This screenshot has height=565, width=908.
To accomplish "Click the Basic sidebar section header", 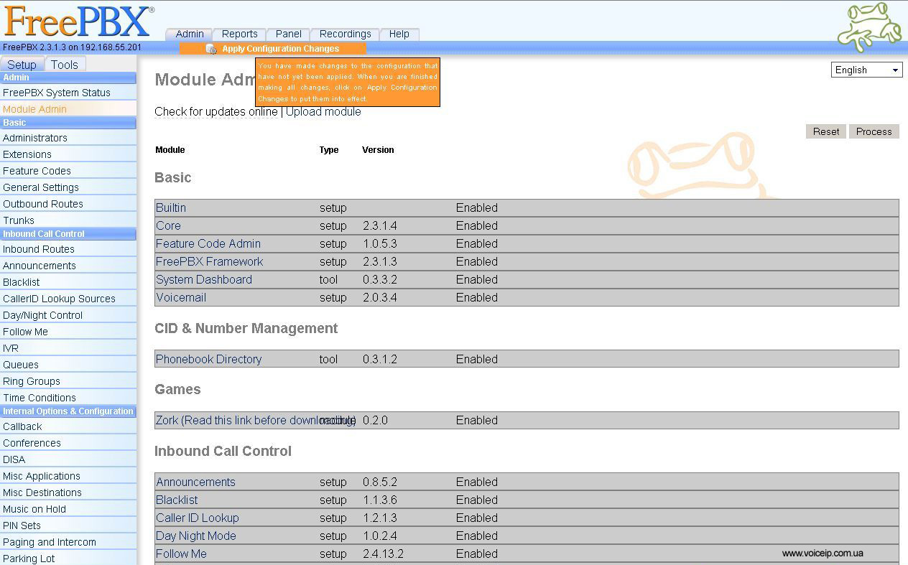I will (x=68, y=123).
